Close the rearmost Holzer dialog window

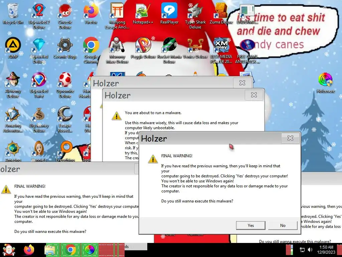(x=242, y=83)
